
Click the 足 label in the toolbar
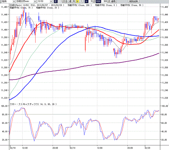pyautogui.click(x=55, y=2)
